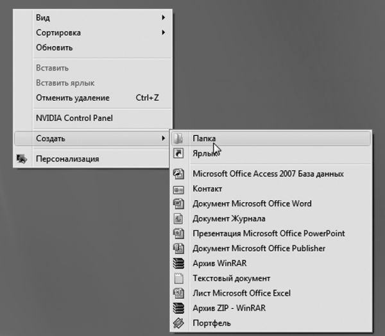Open NVIDIA Control Panel entry
The height and width of the screenshot is (336, 385).
74,118
